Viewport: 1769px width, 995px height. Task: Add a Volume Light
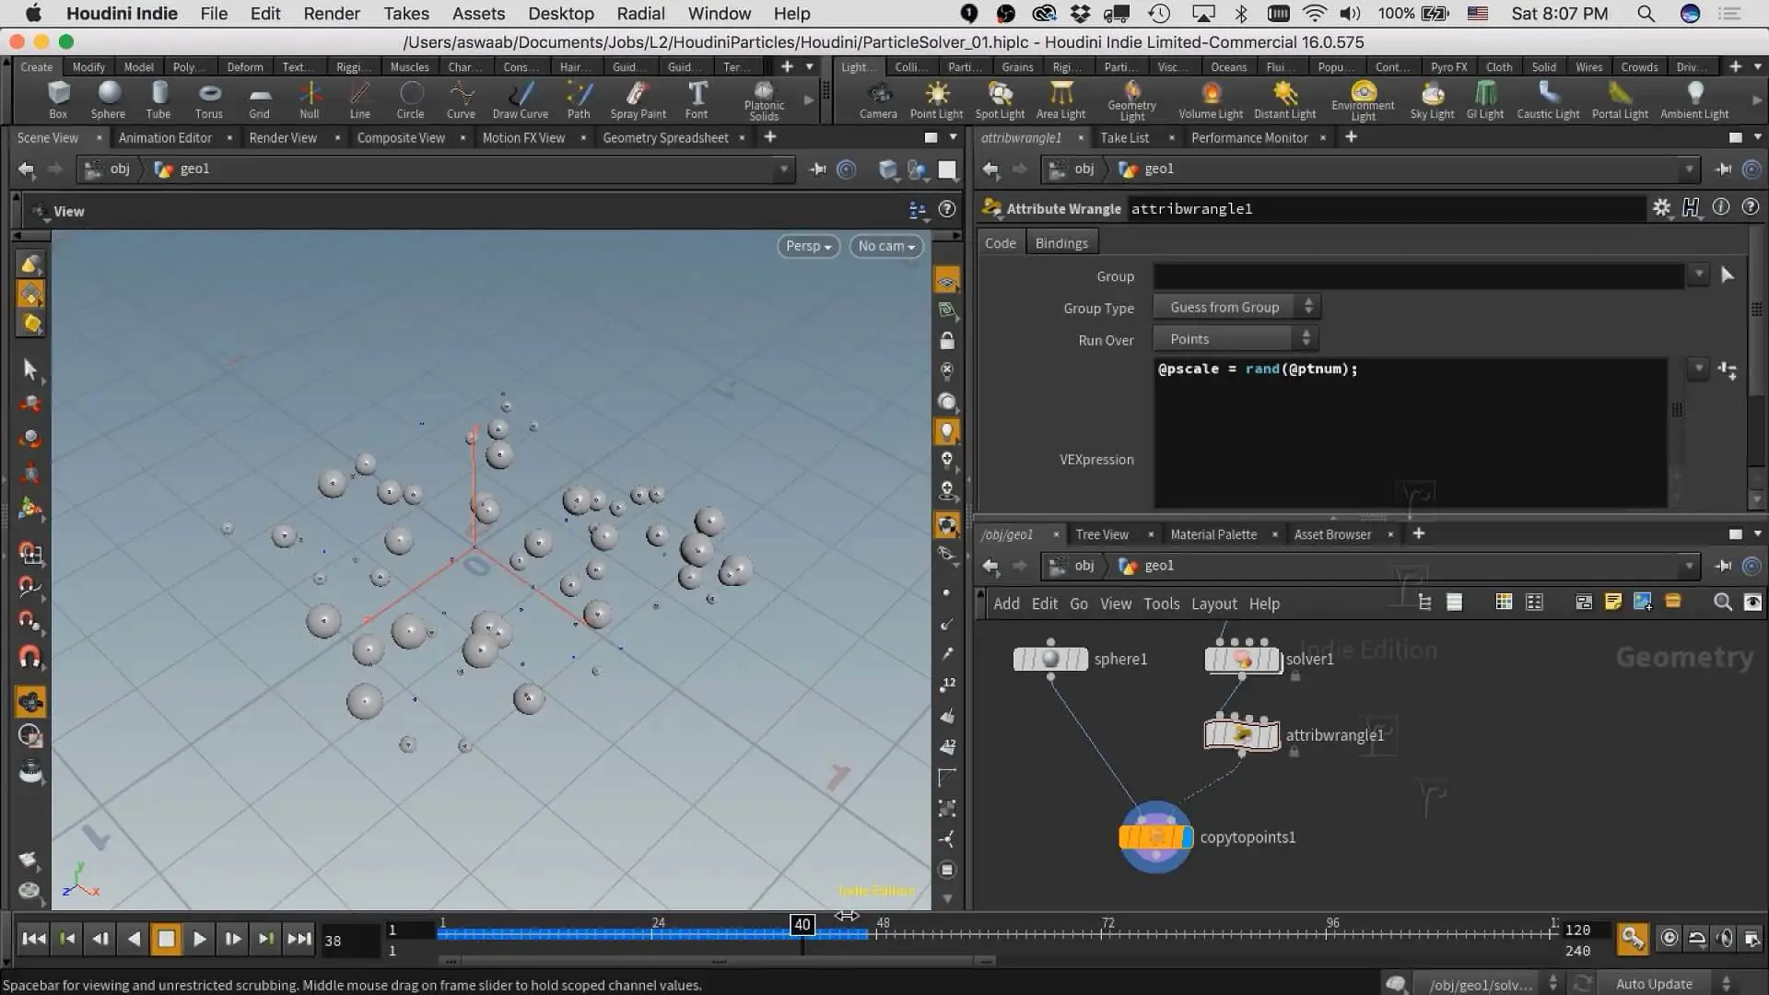point(1211,99)
